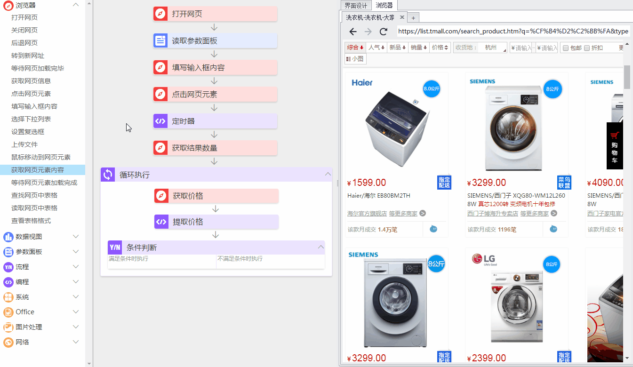Click the 流程 category Y/N icon
This screenshot has height=367, width=633.
coord(8,267)
